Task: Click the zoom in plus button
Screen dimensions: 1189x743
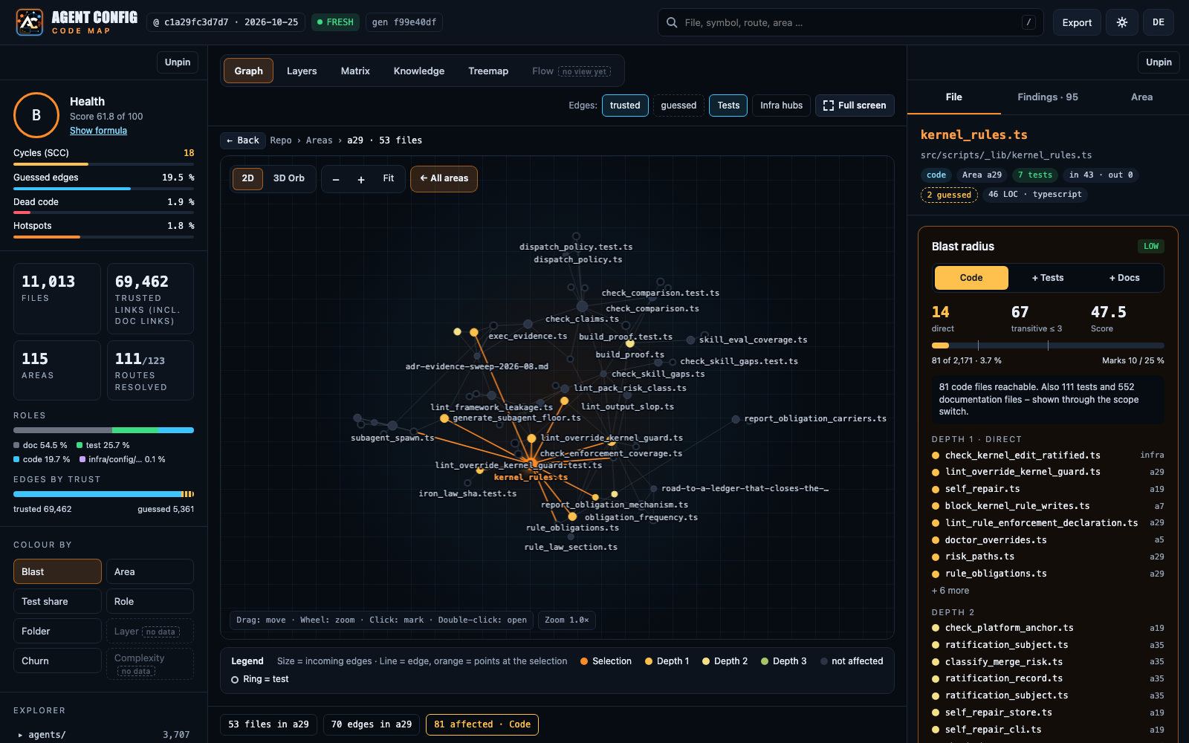Action: click(x=361, y=179)
